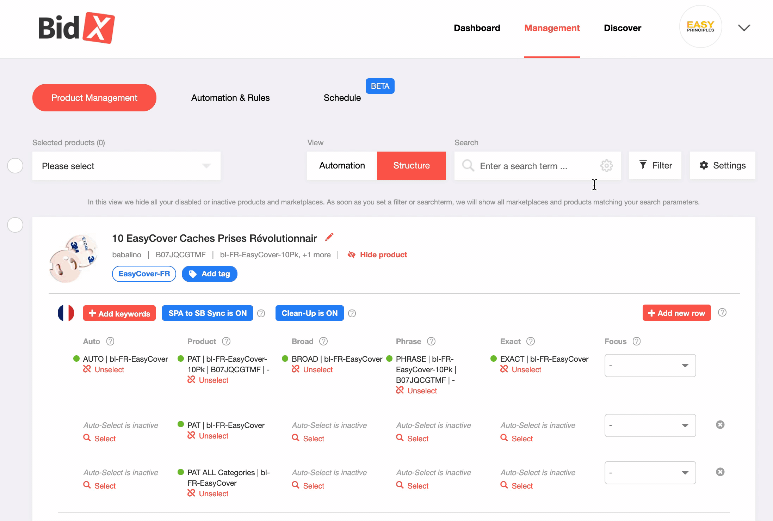Open help icon for Phrase column

[431, 341]
